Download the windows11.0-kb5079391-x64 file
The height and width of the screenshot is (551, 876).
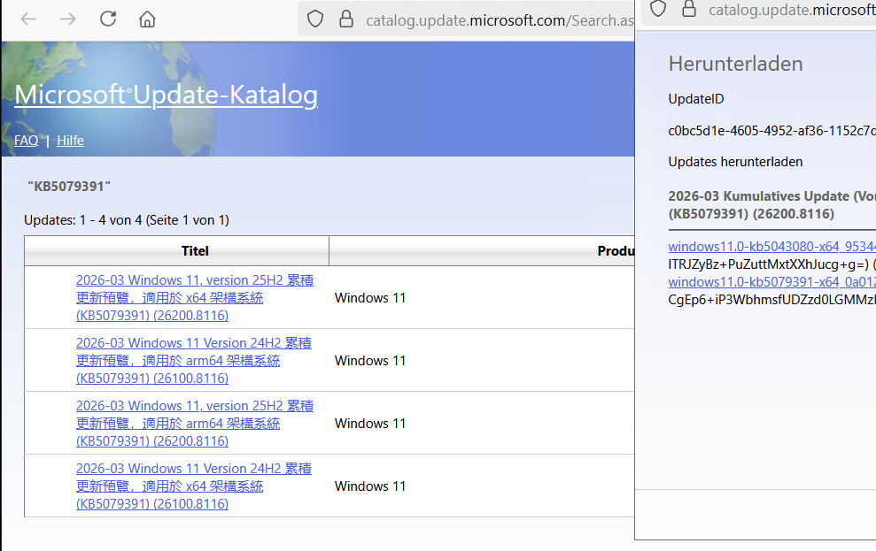point(771,282)
